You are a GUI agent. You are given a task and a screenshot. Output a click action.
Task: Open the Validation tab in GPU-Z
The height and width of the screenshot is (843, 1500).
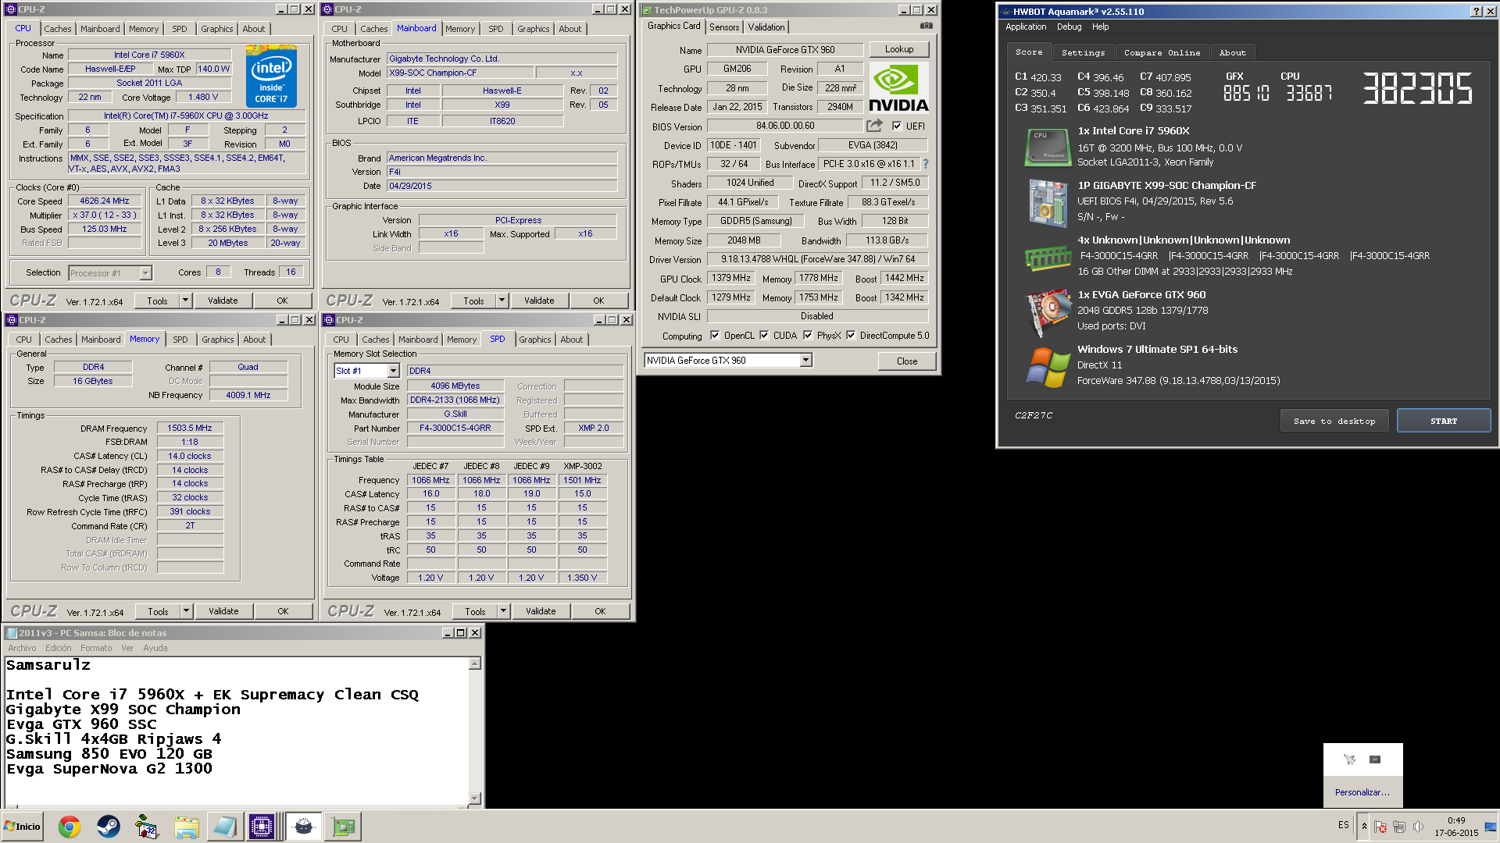point(766,27)
